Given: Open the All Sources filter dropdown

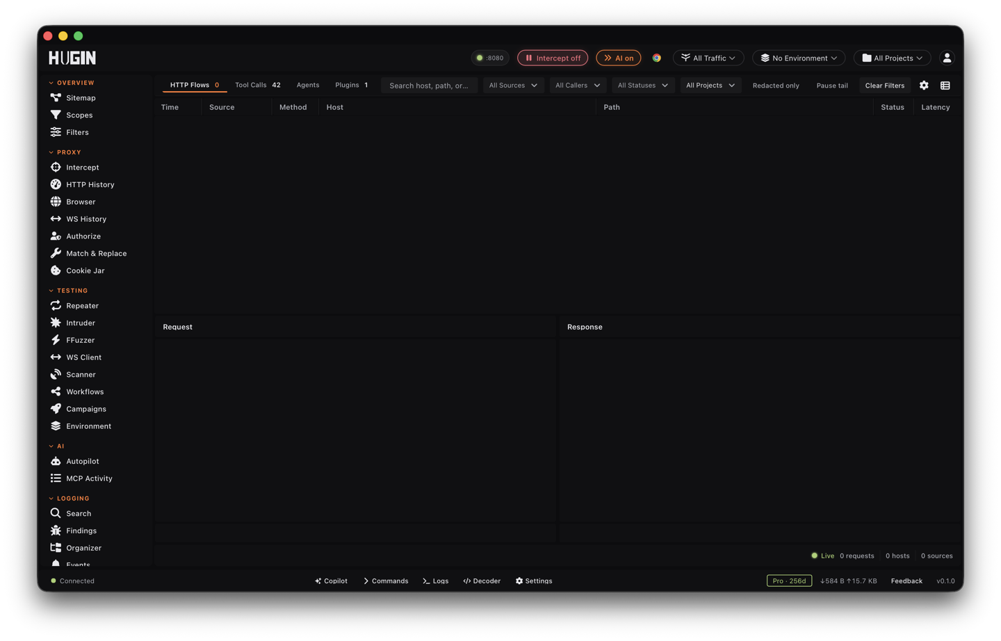Looking at the screenshot, I should [513, 86].
